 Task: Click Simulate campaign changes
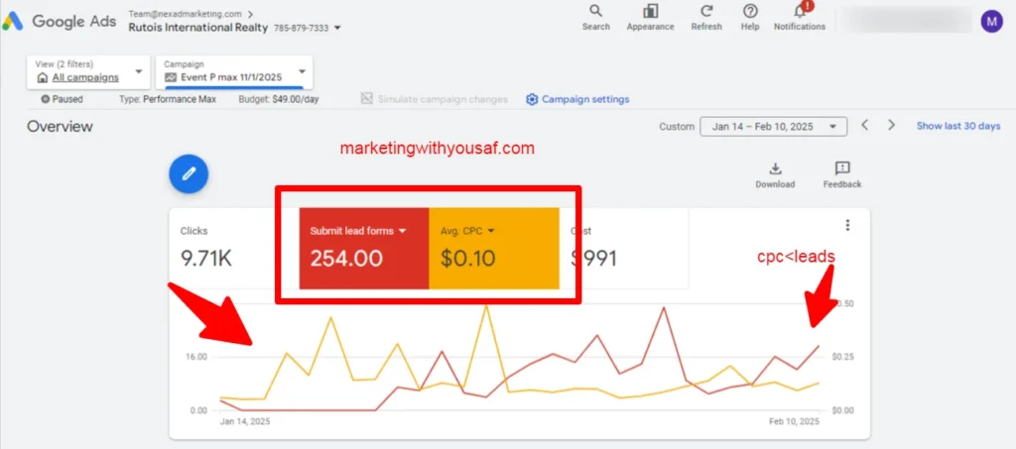[435, 100]
